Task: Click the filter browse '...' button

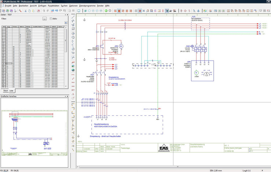Action: point(44,19)
